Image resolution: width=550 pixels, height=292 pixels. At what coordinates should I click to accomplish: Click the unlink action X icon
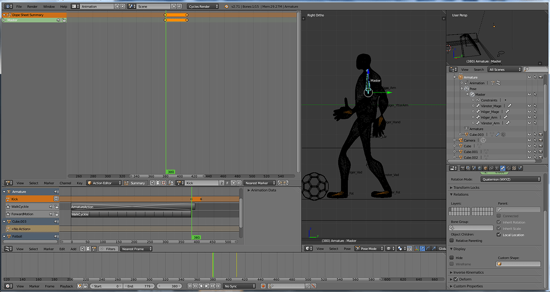(x=239, y=183)
